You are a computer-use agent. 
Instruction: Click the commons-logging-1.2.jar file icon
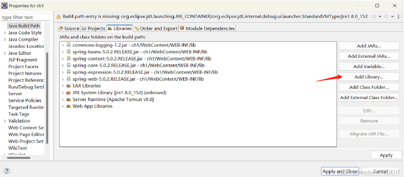coord(69,45)
